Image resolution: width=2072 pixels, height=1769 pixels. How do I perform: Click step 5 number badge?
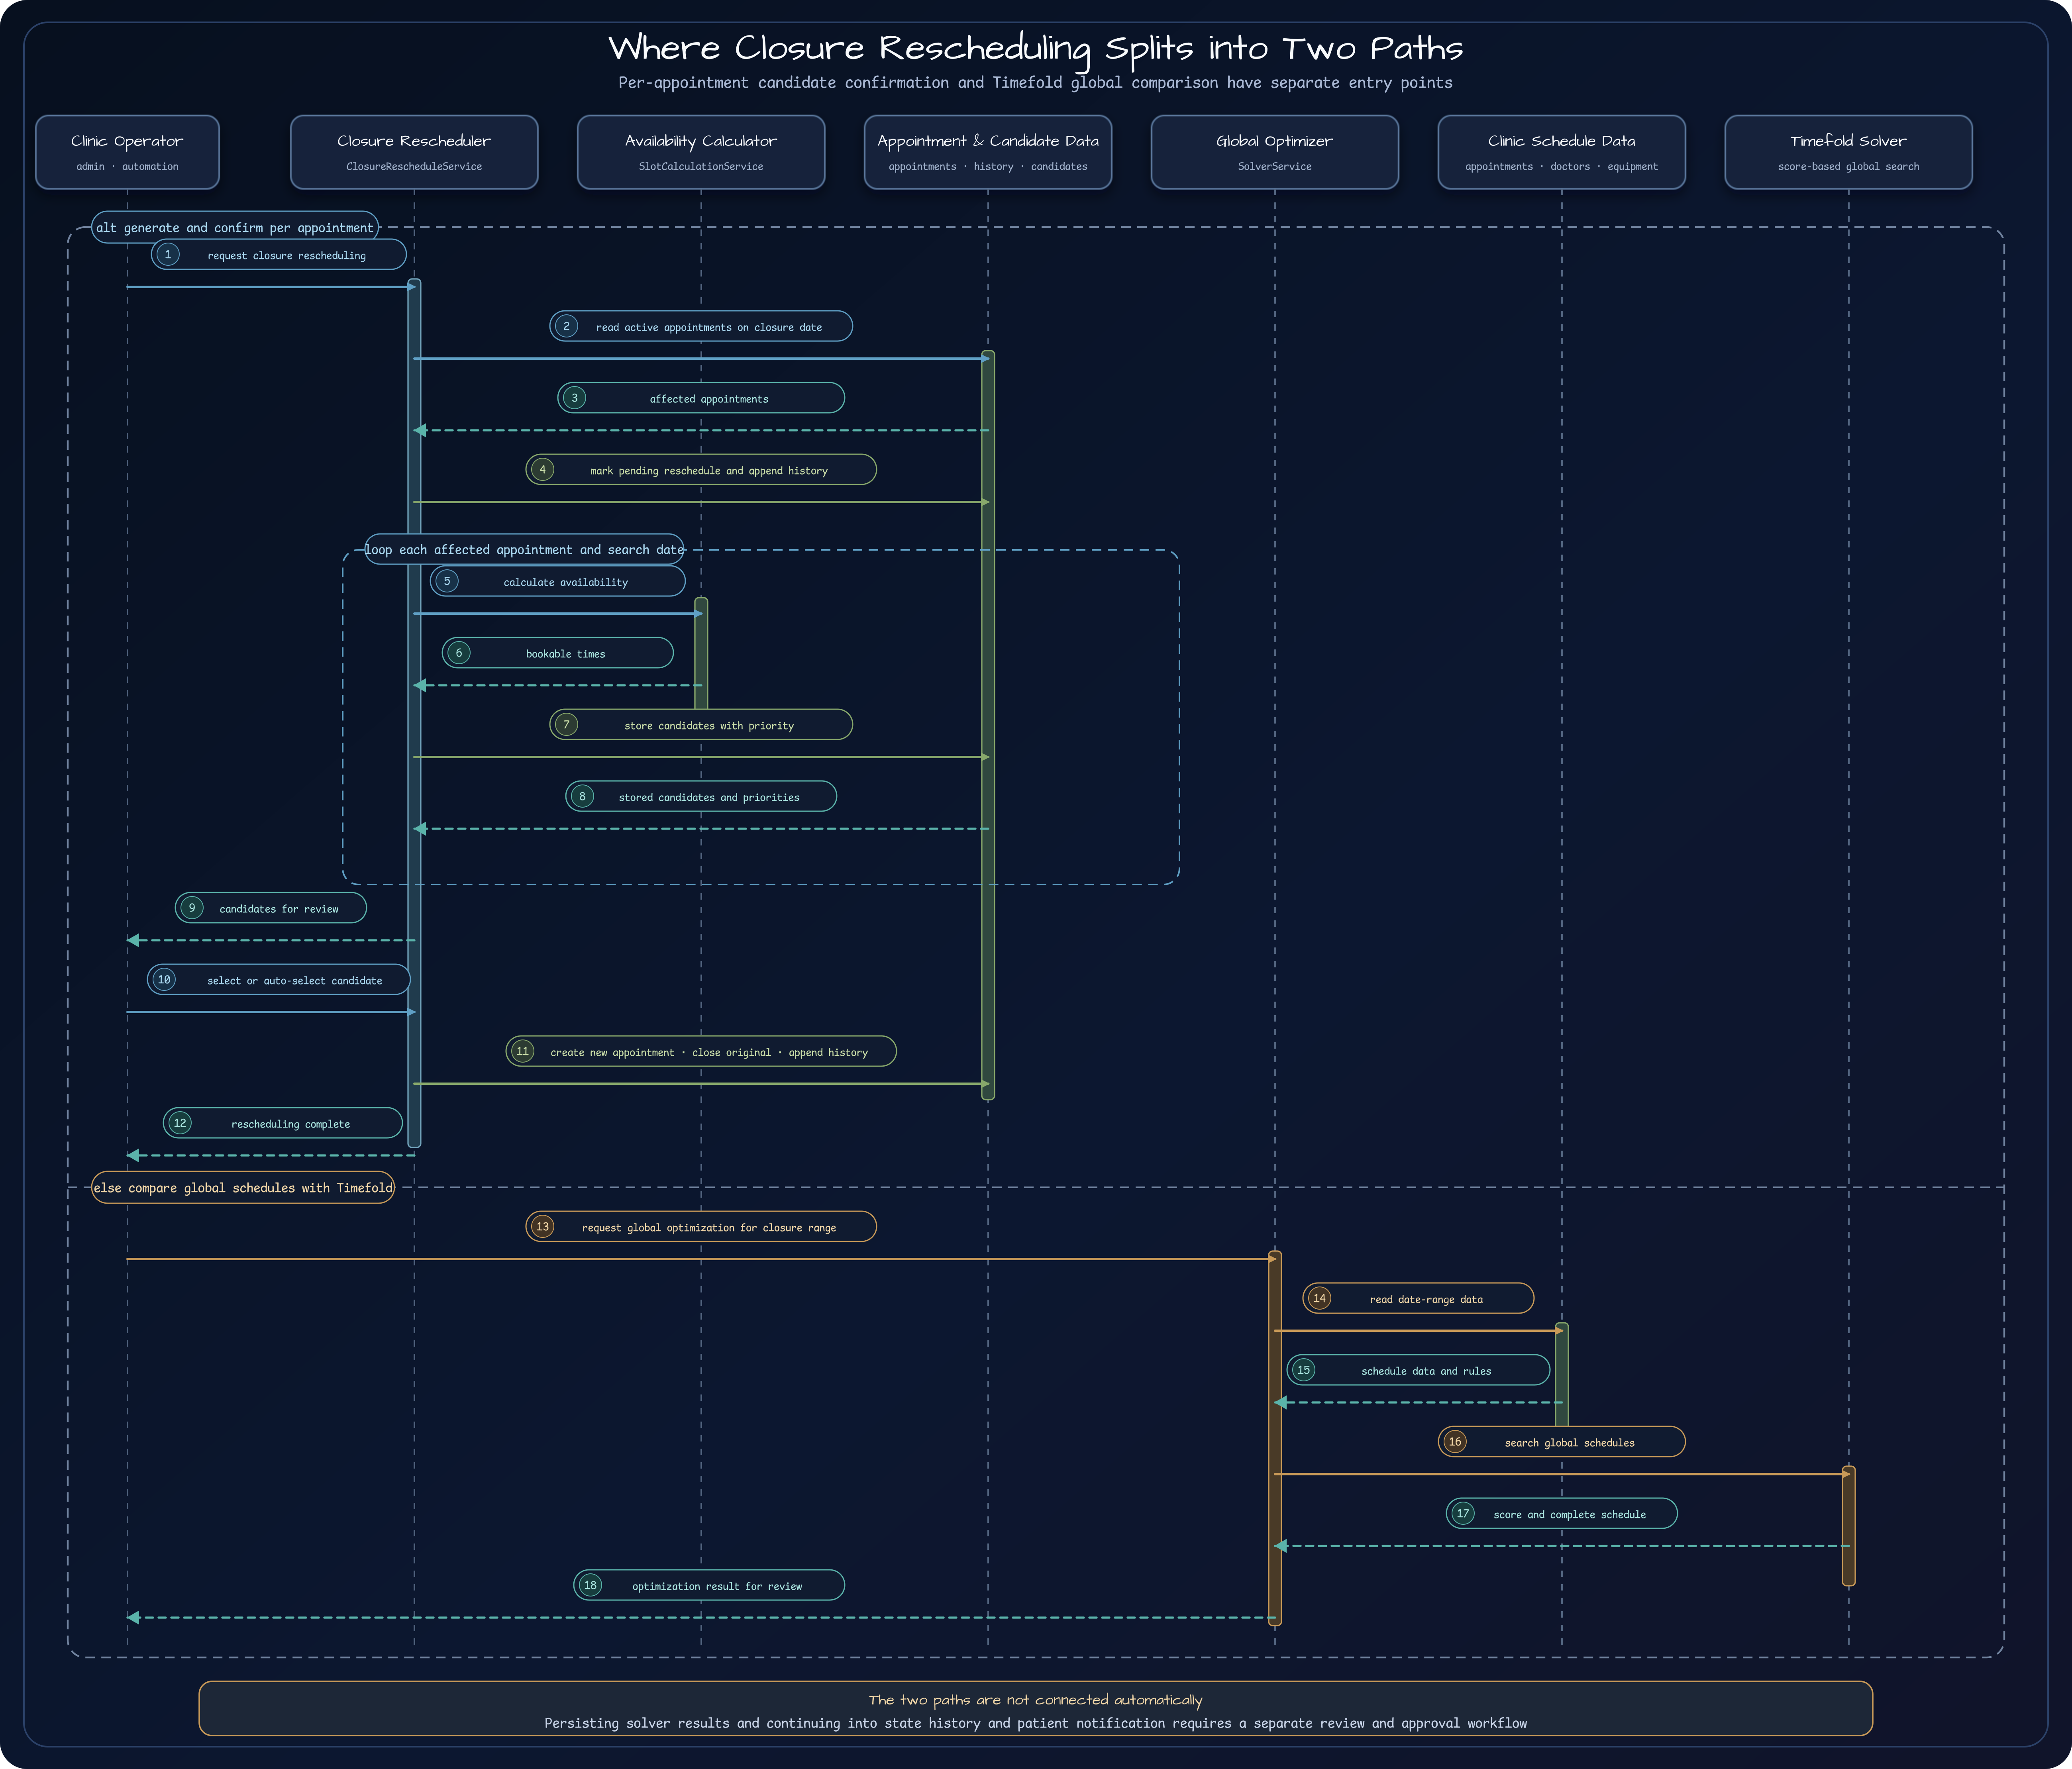coord(447,581)
